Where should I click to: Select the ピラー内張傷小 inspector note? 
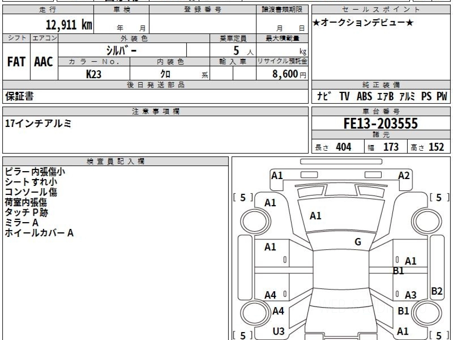coord(35,172)
